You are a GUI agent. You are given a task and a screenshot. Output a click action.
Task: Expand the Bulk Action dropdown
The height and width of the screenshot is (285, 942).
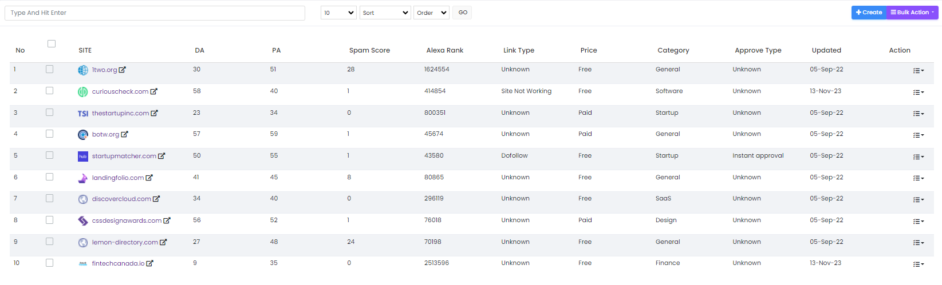tap(912, 13)
